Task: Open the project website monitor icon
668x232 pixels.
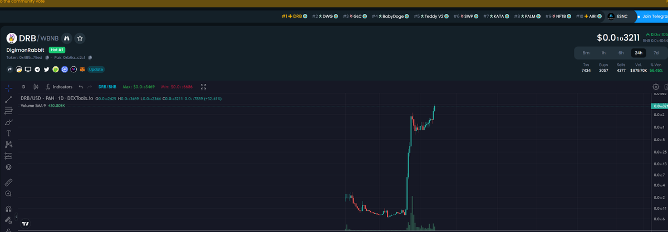Action: point(28,69)
